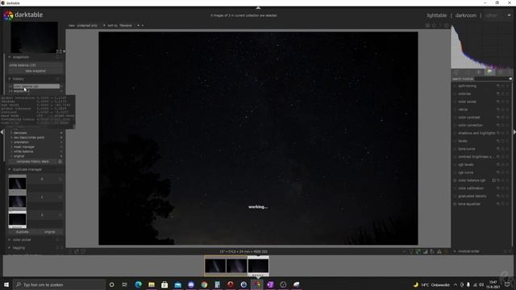
Task: Expand the views dropdown arrow at top right
Action: click(509, 15)
